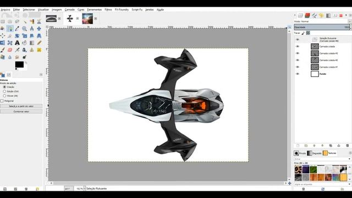Screen dimensions: 352x198
Task: Select the Ellipse Select tool
Action: pos(10,21)
